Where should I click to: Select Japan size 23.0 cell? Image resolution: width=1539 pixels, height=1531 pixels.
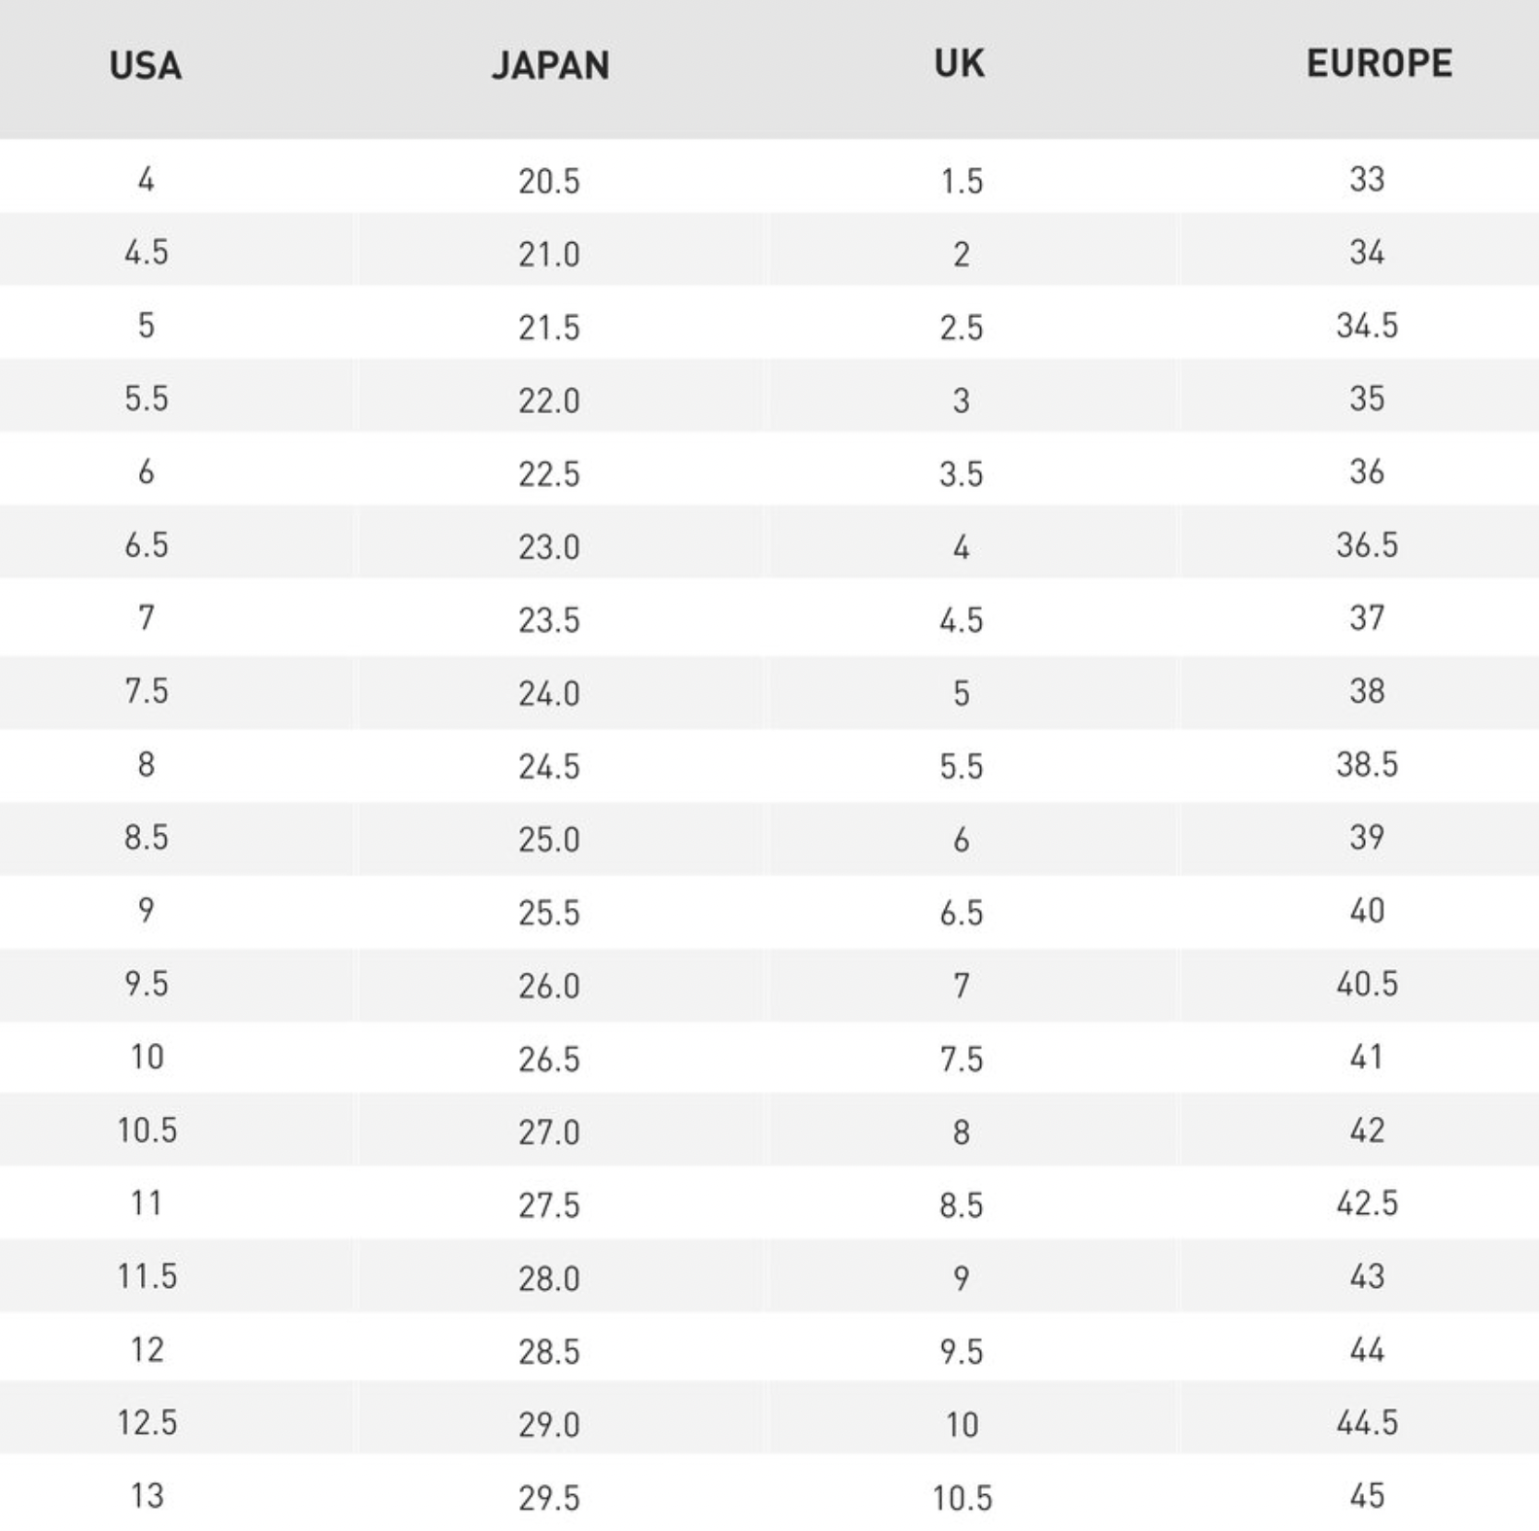pyautogui.click(x=549, y=547)
